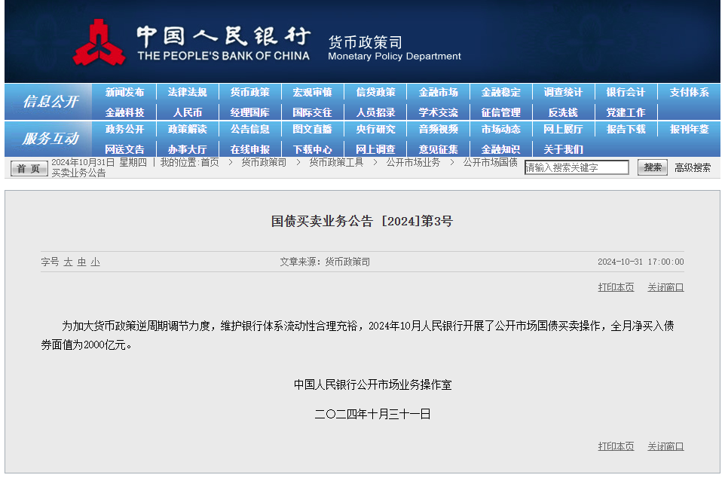Select 党建工作 in navigation

coord(626,112)
